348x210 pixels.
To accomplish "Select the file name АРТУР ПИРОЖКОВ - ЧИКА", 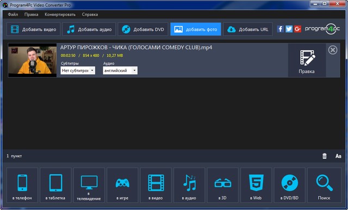I will 136,47.
